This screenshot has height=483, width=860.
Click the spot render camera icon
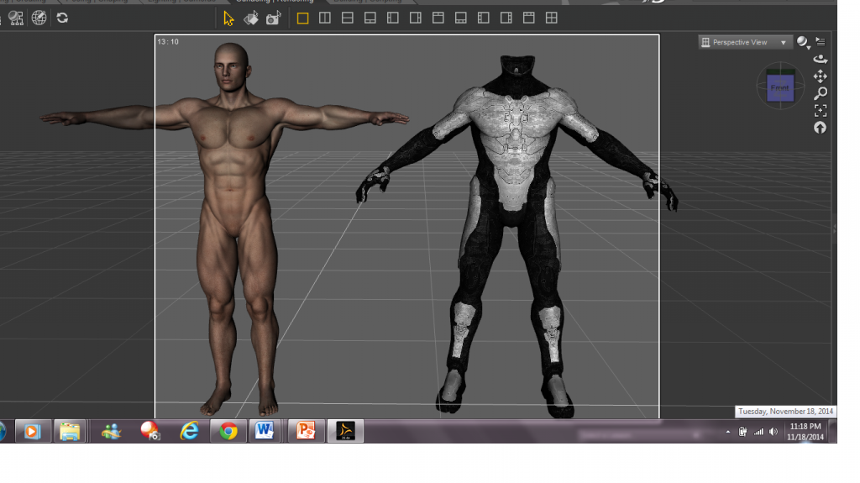click(x=273, y=18)
